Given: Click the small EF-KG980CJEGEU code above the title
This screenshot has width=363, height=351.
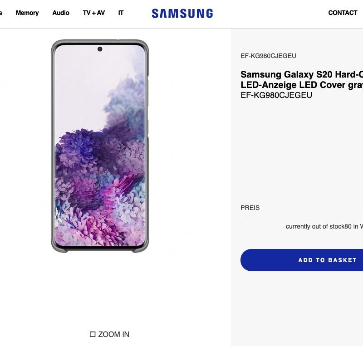Looking at the screenshot, I should pyautogui.click(x=268, y=56).
